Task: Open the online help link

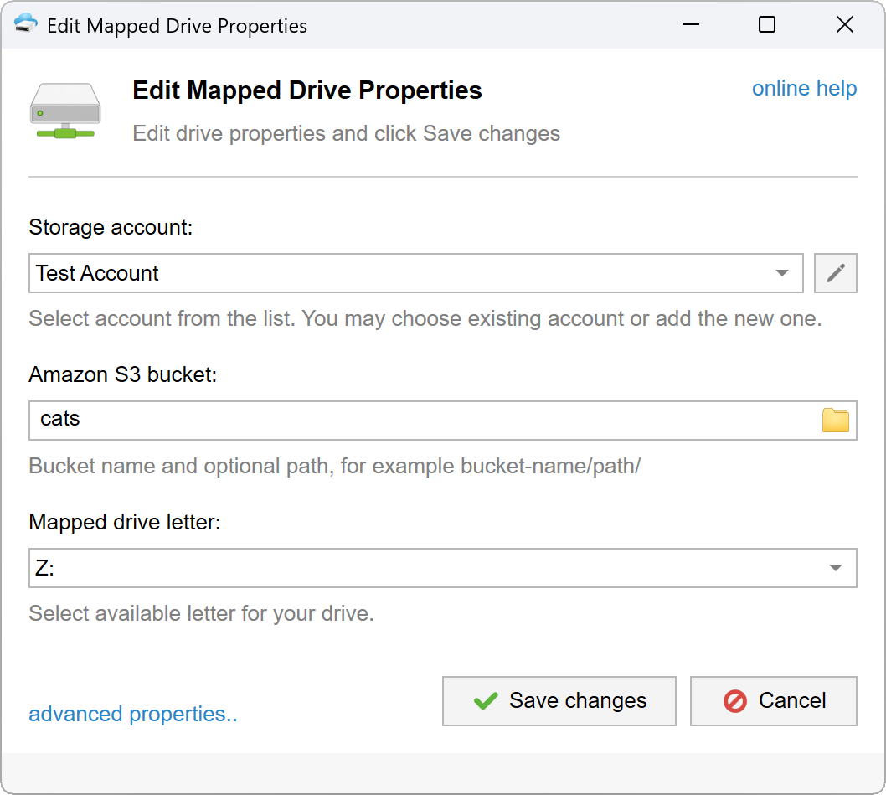Action: (x=804, y=89)
